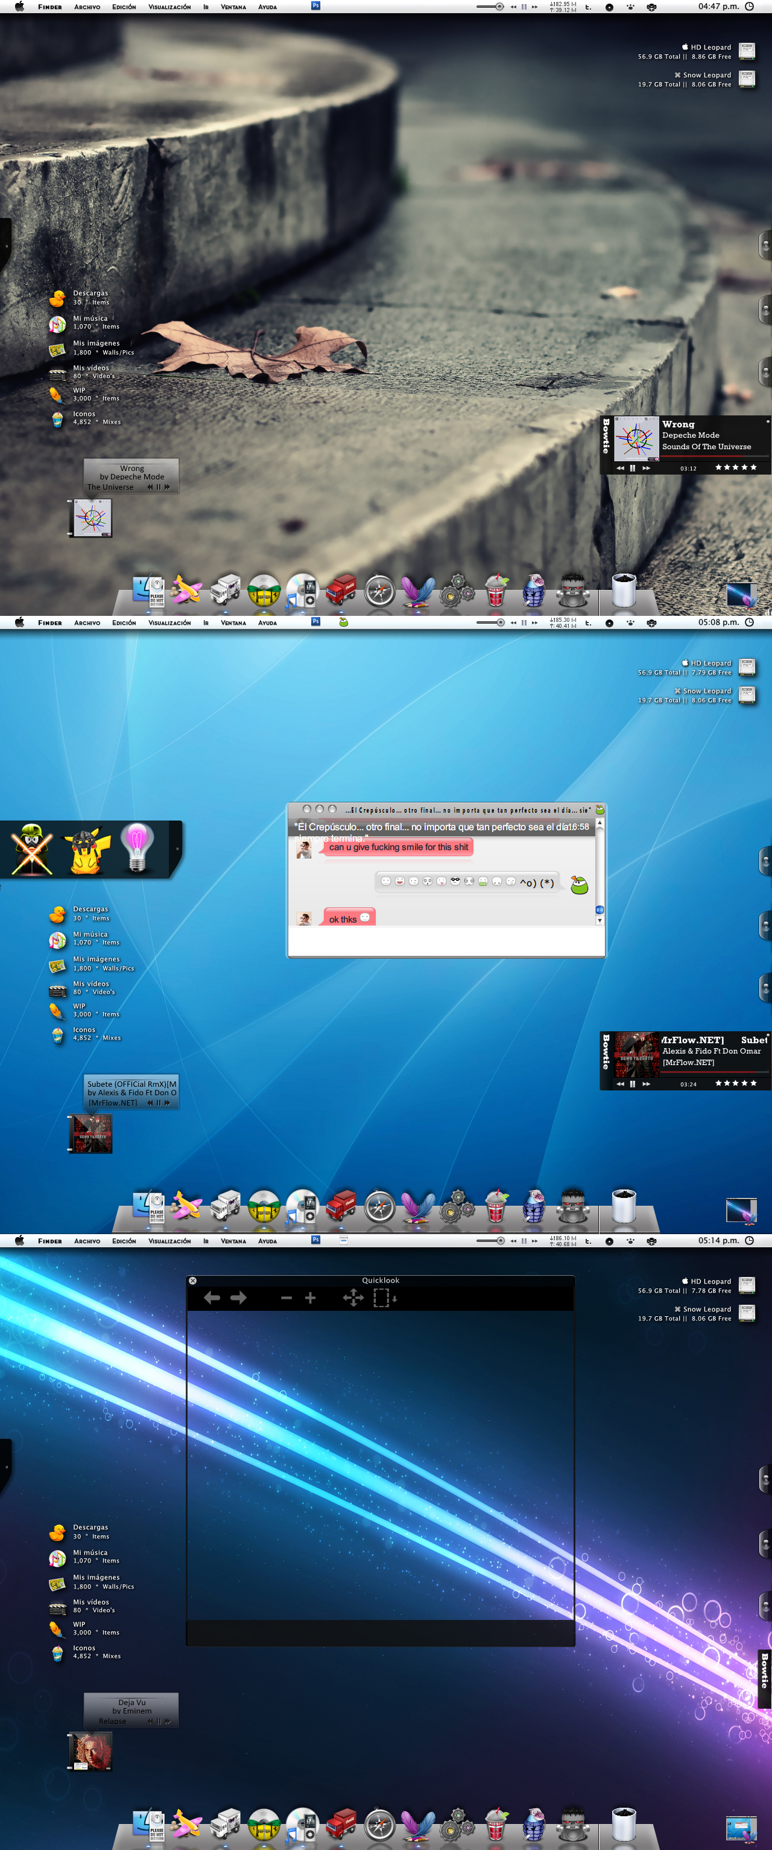Rate Wrong using the Bowtie star rating
Image resolution: width=772 pixels, height=1850 pixels.
[x=735, y=467]
